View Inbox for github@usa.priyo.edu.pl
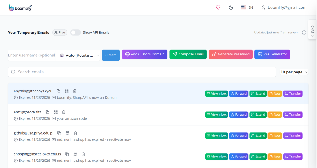 pyautogui.click(x=216, y=136)
